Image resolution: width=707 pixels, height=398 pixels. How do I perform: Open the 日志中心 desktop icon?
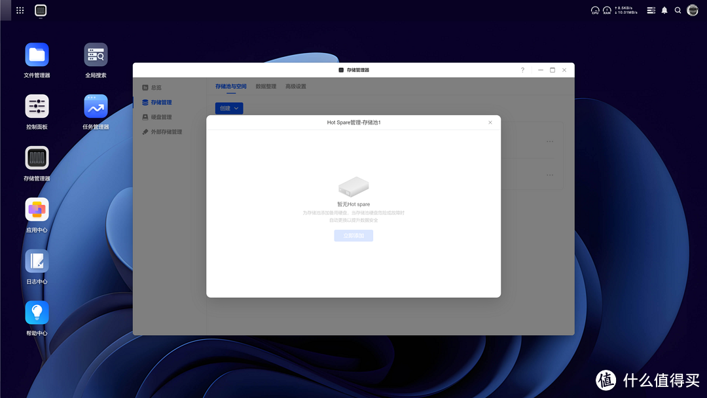coord(37,261)
